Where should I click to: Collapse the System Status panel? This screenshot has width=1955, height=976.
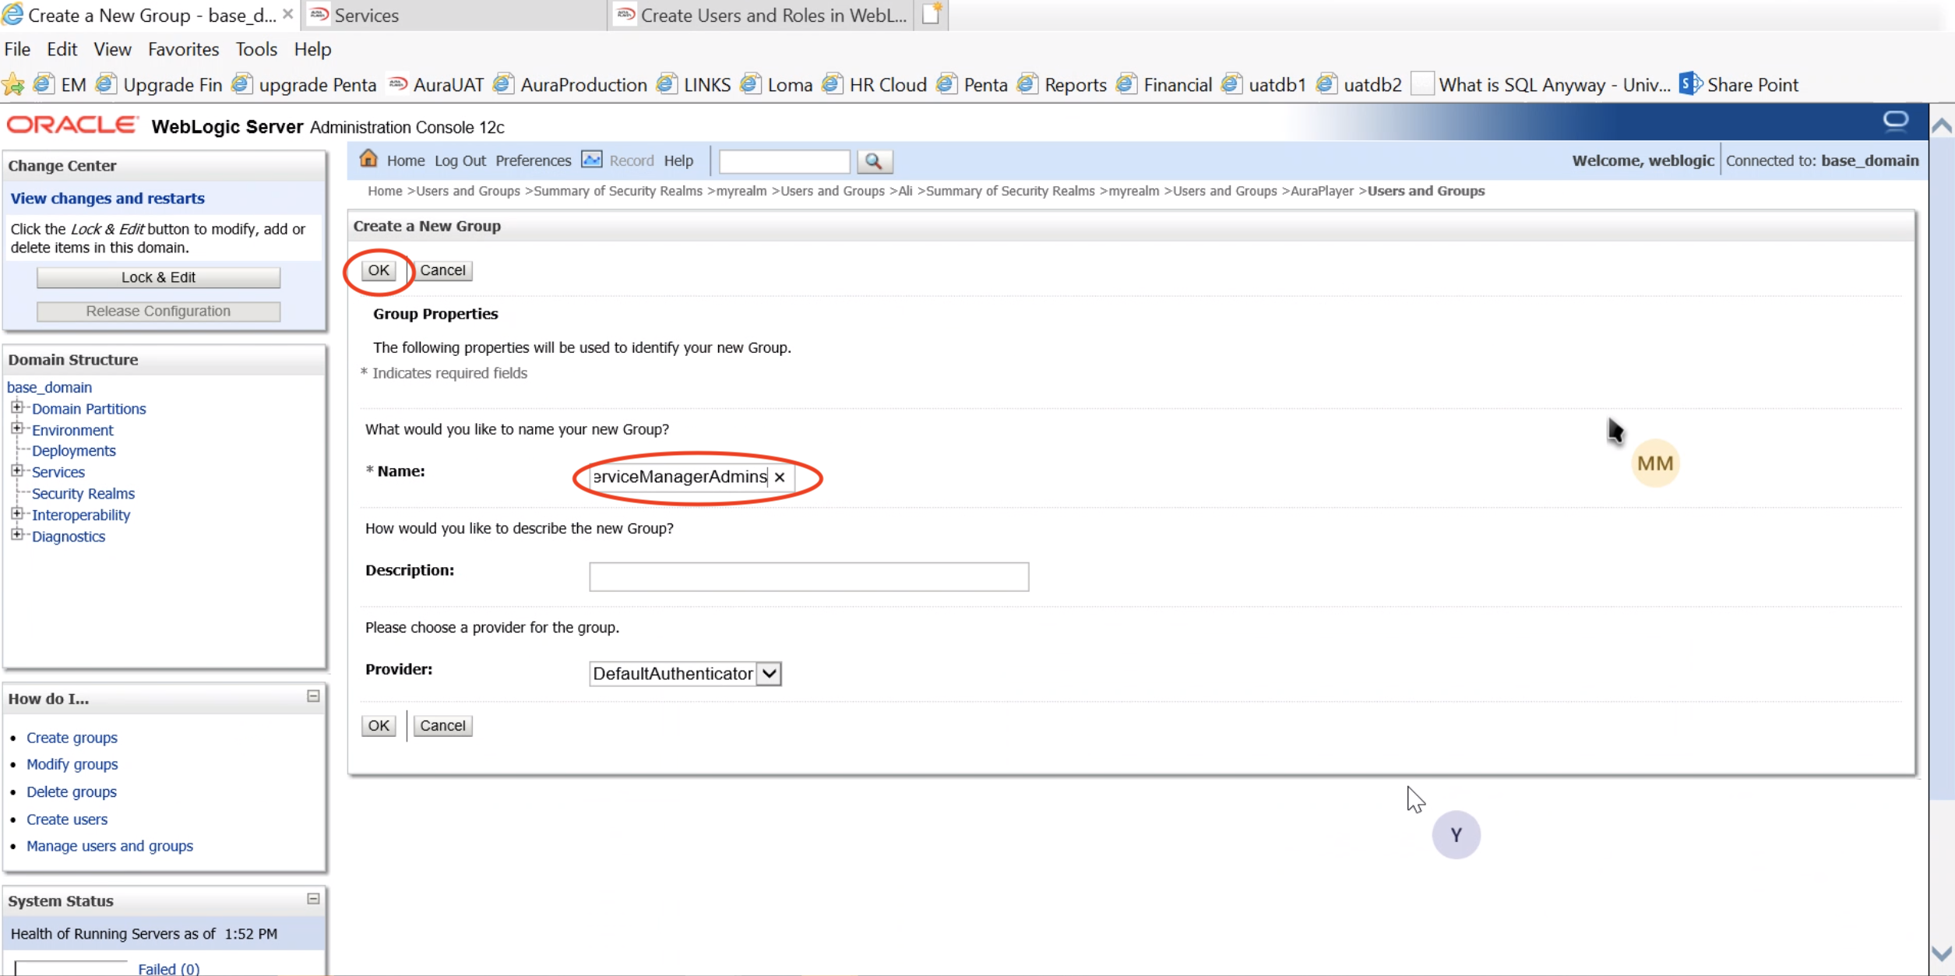pos(313,899)
